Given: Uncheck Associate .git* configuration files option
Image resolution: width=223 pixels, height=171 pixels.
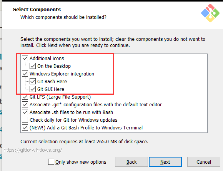Looking at the screenshot, I should pyautogui.click(x=25, y=104).
